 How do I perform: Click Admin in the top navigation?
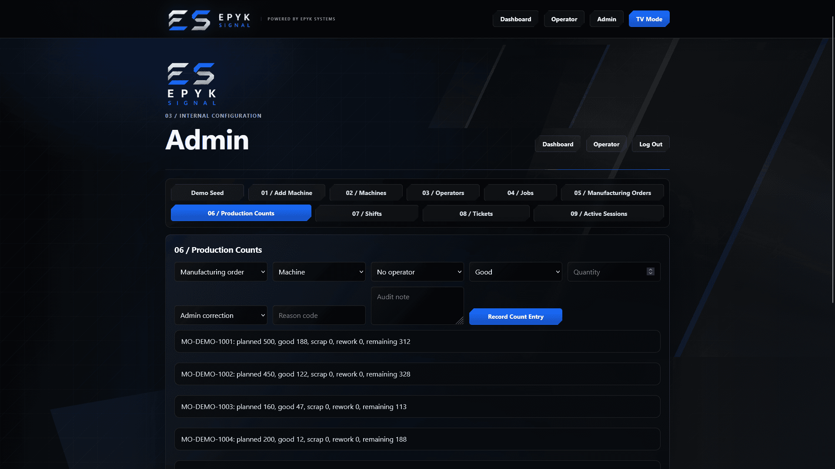coord(607,19)
